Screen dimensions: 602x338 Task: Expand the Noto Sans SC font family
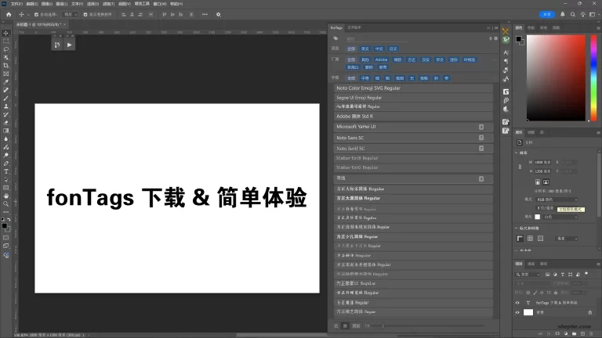pyautogui.click(x=481, y=137)
